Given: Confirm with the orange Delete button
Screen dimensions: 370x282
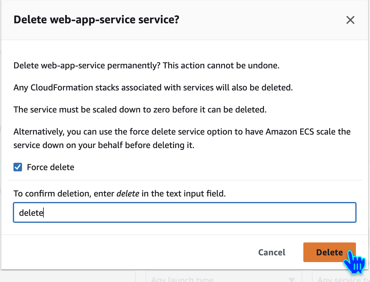Looking at the screenshot, I should (x=329, y=252).
